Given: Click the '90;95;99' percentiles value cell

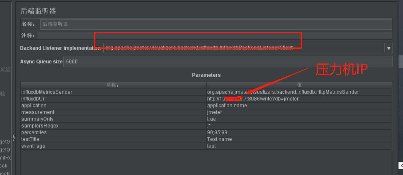Looking at the screenshot, I should 299,133.
